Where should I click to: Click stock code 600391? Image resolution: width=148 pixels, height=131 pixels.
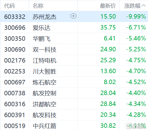[15, 115]
